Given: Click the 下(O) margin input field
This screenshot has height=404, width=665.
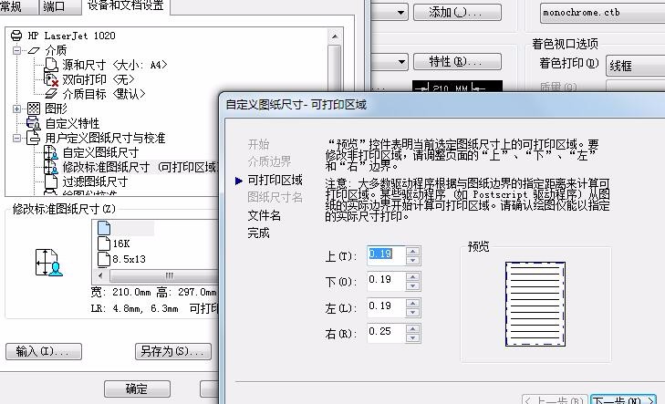Looking at the screenshot, I should (386, 281).
